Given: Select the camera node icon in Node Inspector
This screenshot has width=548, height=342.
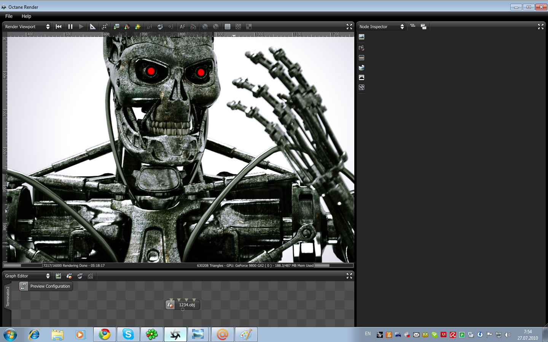Looking at the screenshot, I should [362, 48].
